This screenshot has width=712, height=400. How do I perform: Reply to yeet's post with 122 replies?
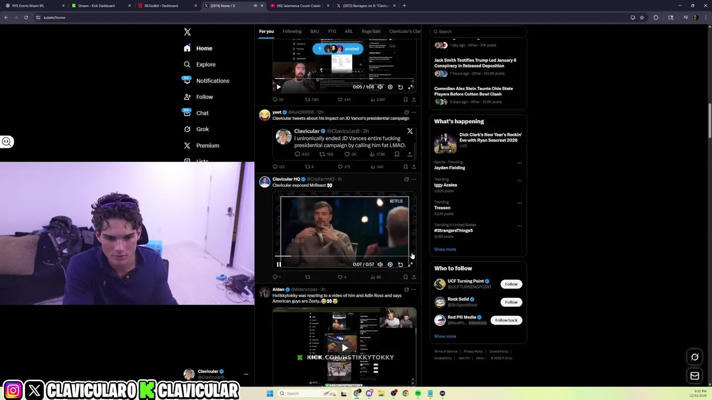[x=278, y=167]
